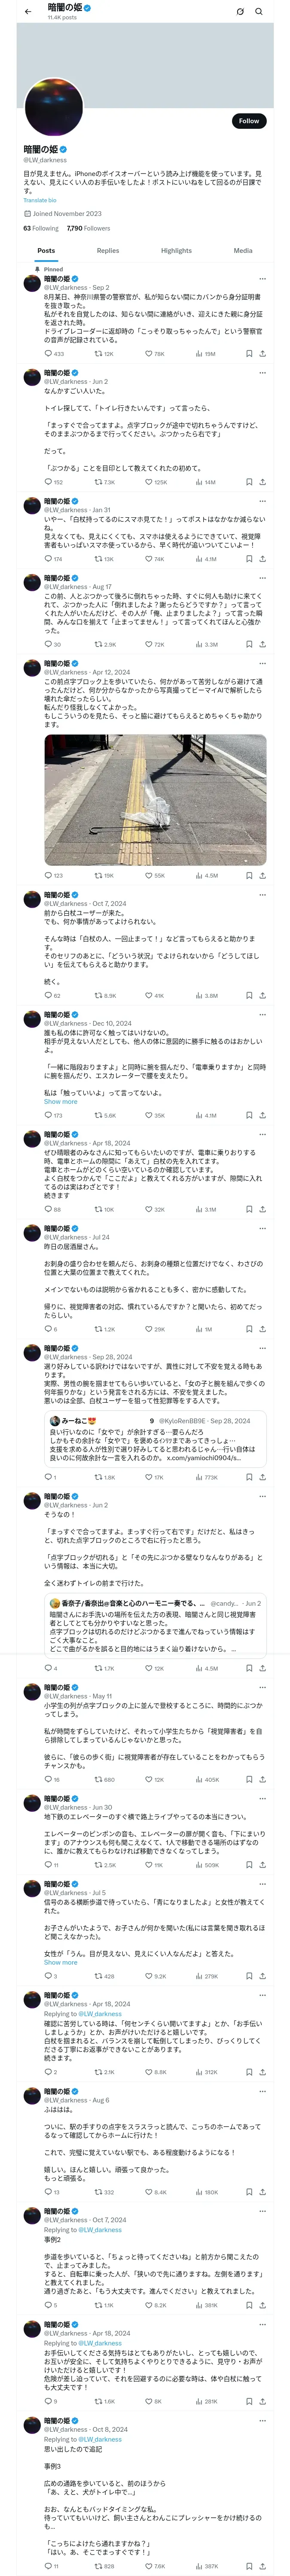Viewport: 290px width, 2576px height.
Task: Switch to the Replies tab
Action: tap(108, 251)
